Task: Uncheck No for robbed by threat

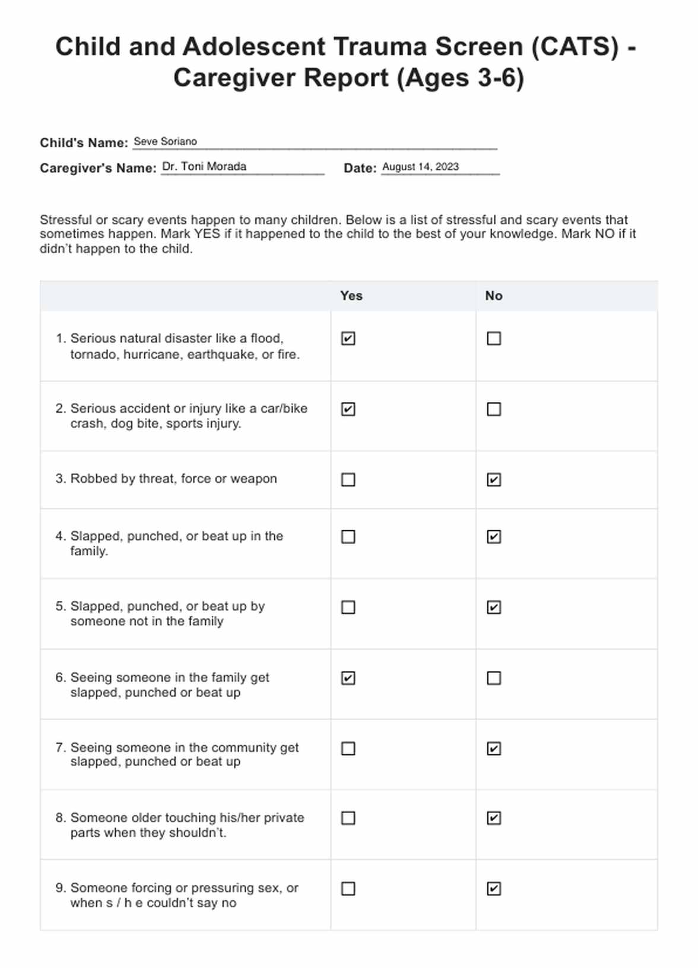Action: pyautogui.click(x=494, y=479)
